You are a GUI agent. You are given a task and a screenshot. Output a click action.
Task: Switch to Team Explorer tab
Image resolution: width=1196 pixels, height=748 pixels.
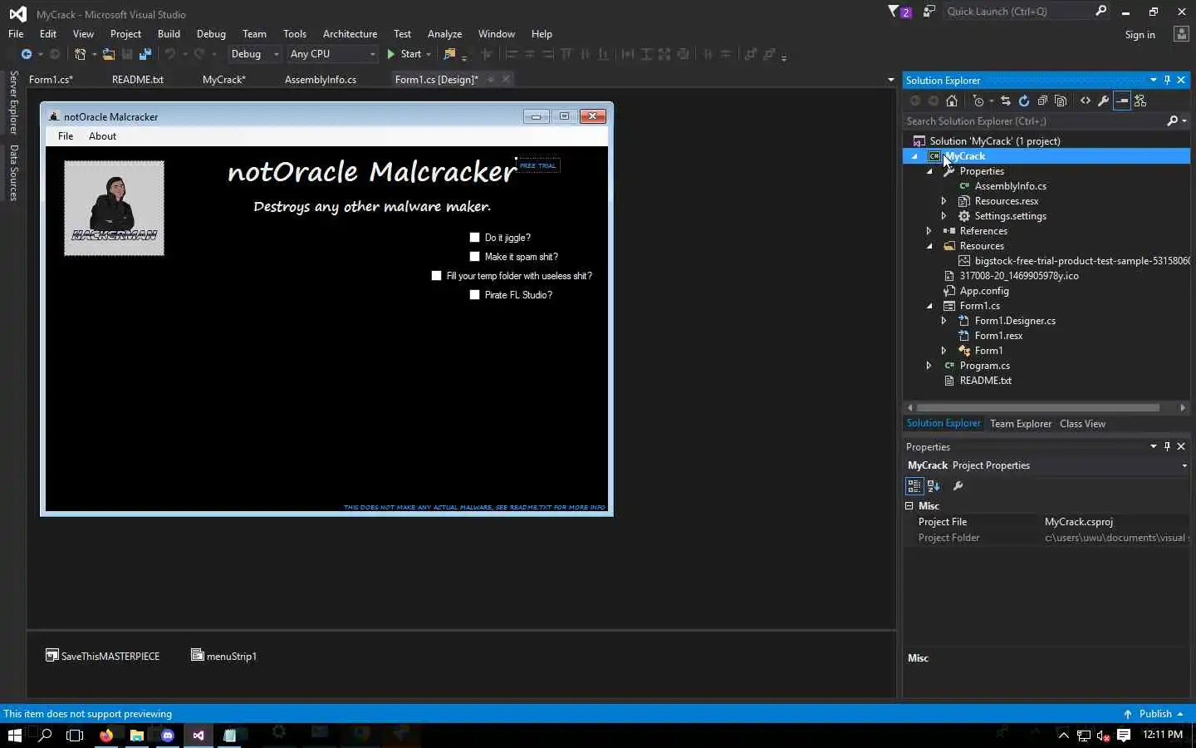1021,424
